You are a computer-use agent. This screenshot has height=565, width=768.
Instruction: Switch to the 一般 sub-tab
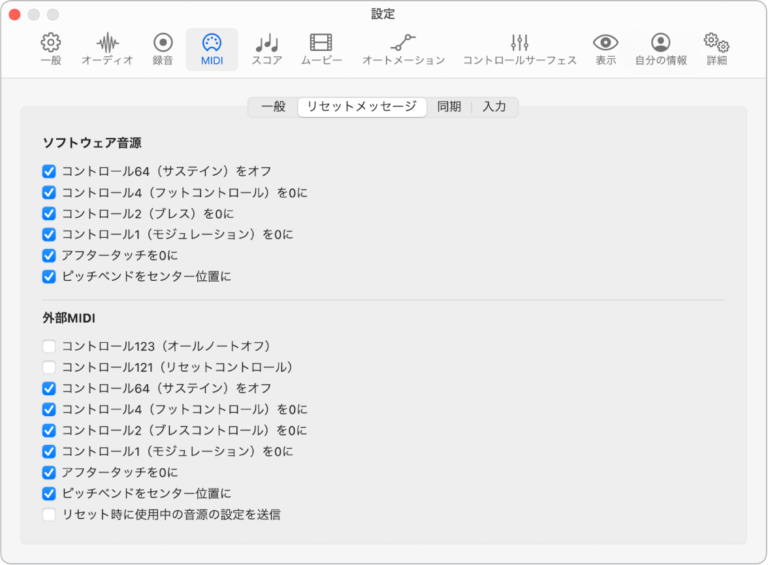coord(273,107)
